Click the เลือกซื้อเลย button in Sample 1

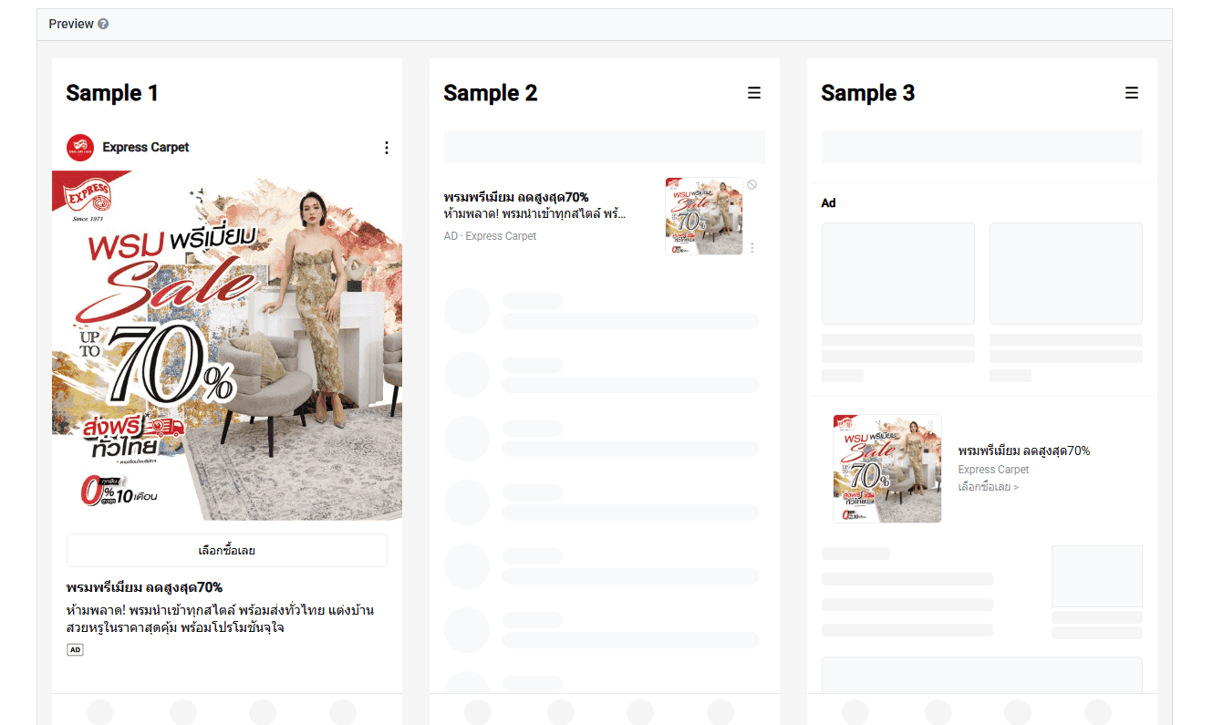click(x=227, y=551)
